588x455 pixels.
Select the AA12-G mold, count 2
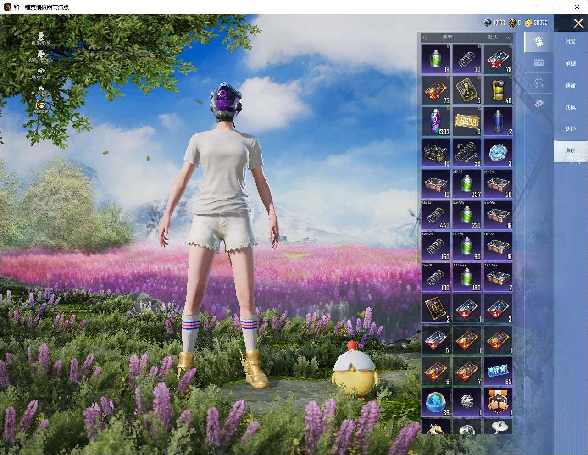[498, 277]
